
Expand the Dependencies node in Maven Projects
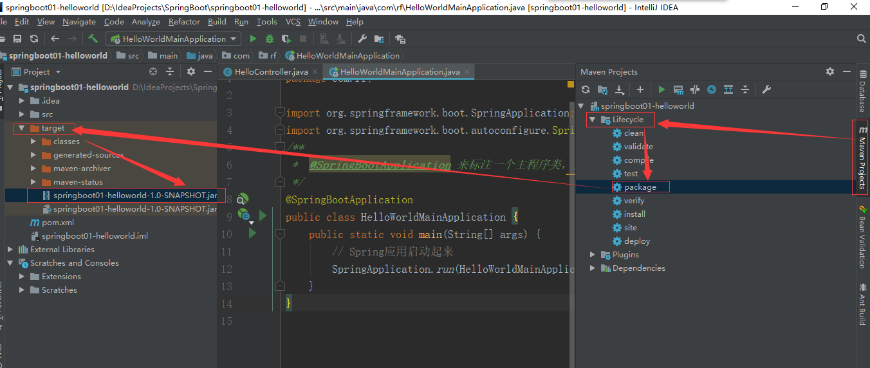(593, 268)
